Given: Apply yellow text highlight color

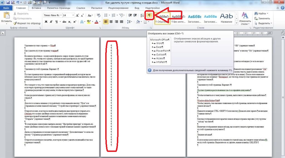Looking at the screenshot, I should [89, 22].
